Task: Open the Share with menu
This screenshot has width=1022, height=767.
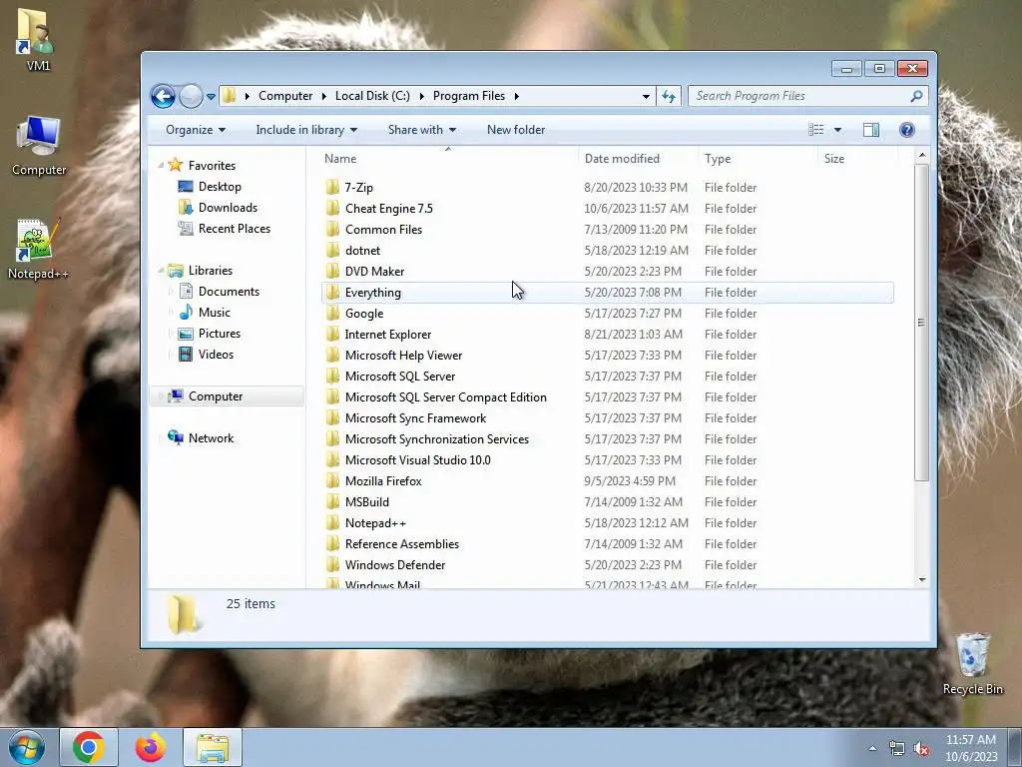Action: pyautogui.click(x=422, y=130)
